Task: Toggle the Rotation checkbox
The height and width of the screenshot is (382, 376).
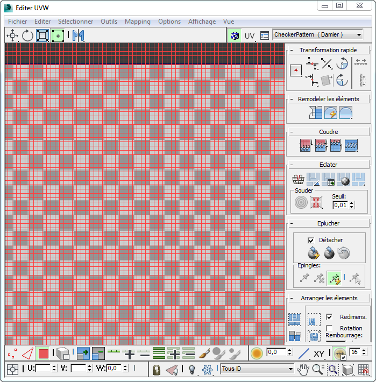Action: (x=329, y=328)
